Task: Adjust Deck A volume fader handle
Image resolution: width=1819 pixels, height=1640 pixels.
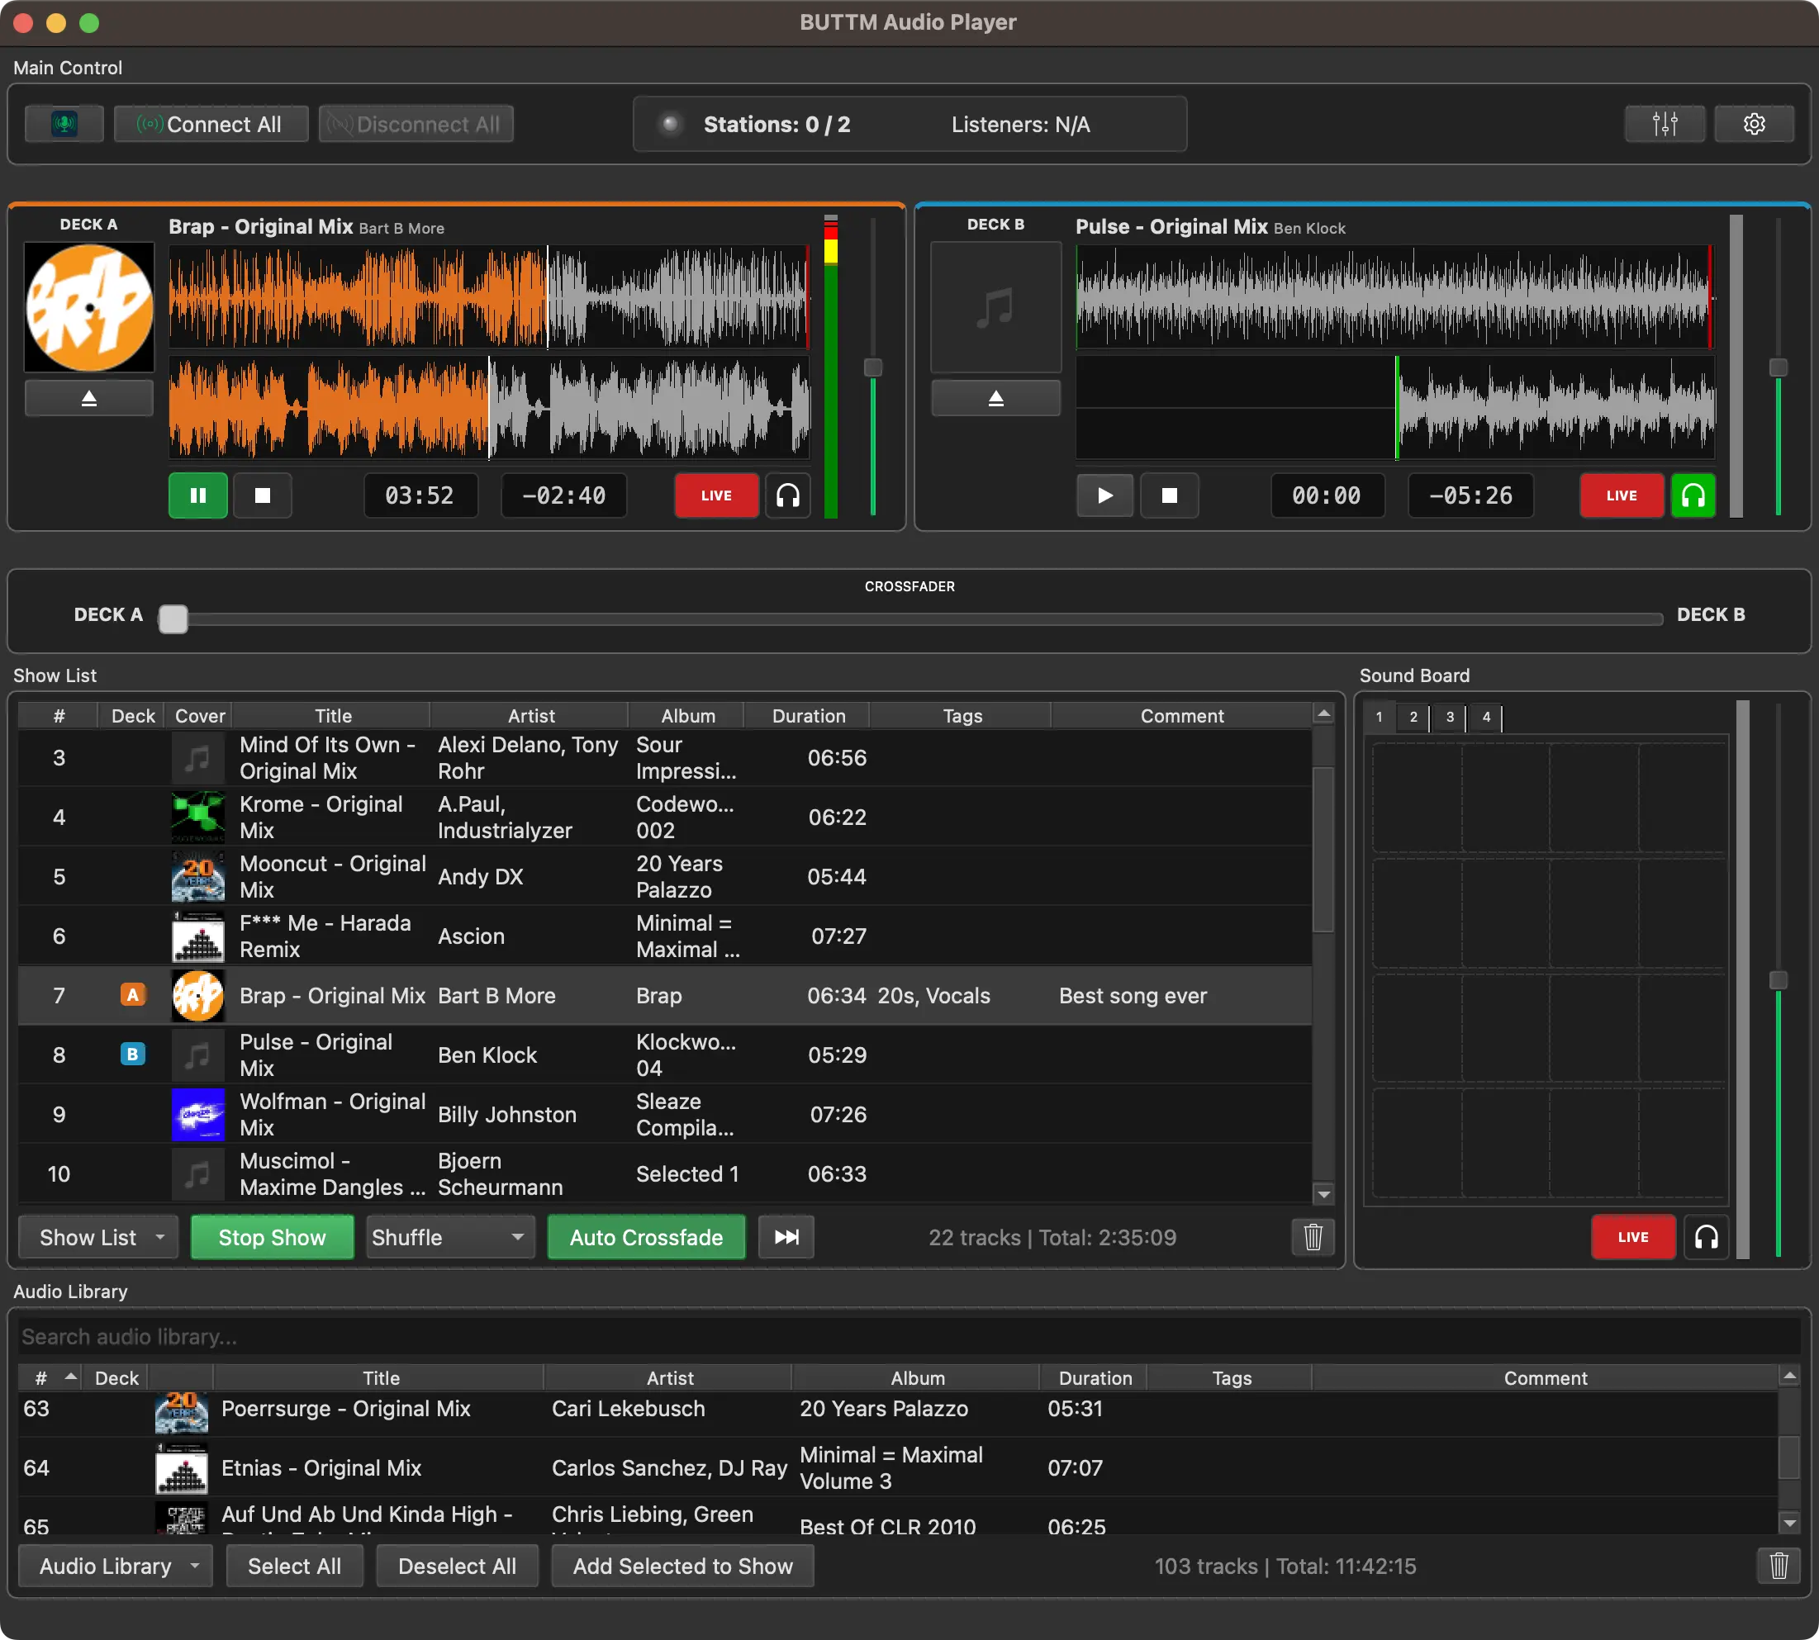Action: 872,367
